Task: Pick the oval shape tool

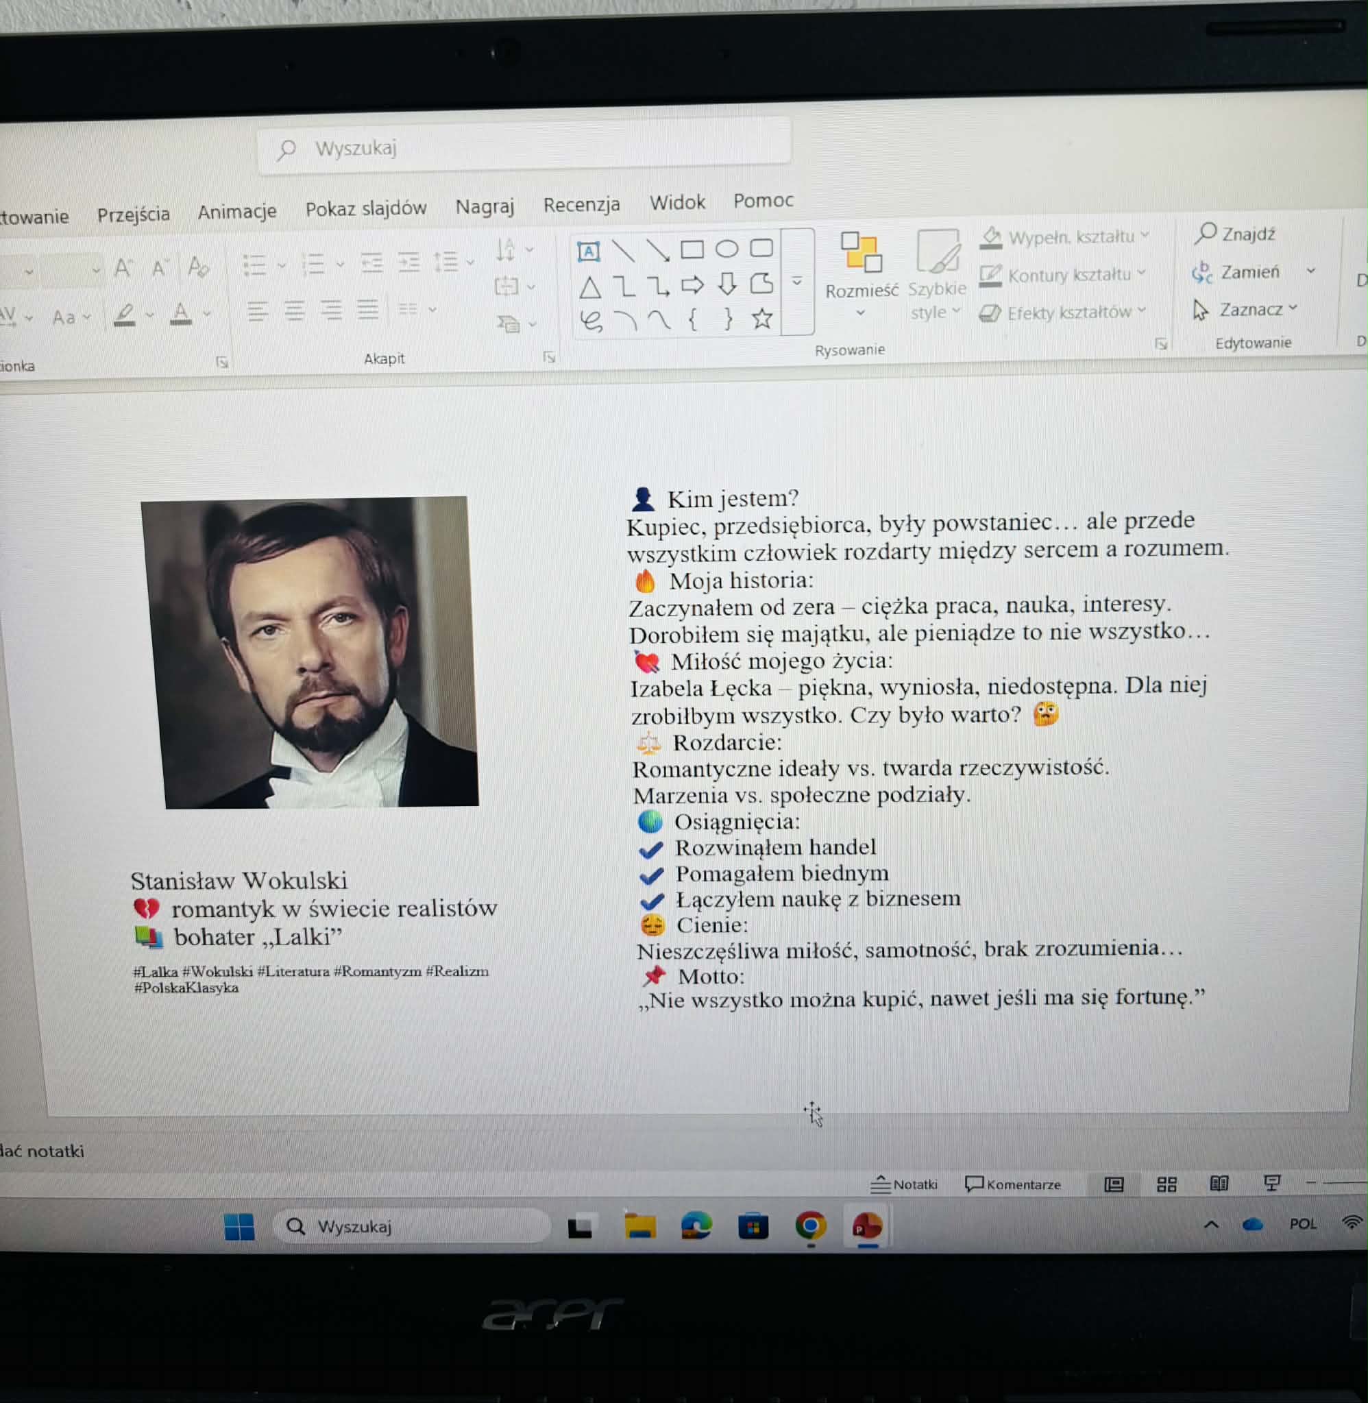Action: pos(726,249)
